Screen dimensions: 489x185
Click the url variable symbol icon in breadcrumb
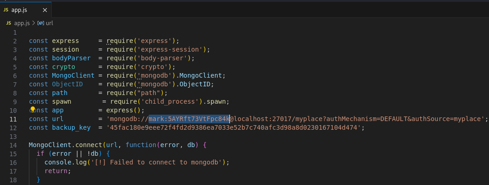pyautogui.click(x=40, y=22)
